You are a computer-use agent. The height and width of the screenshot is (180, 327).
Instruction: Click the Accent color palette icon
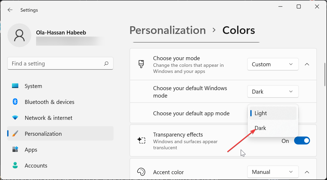(141, 172)
